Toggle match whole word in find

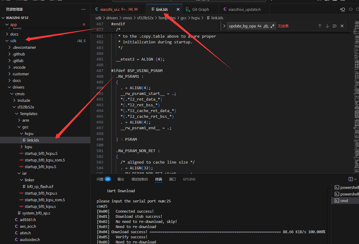point(266,26)
